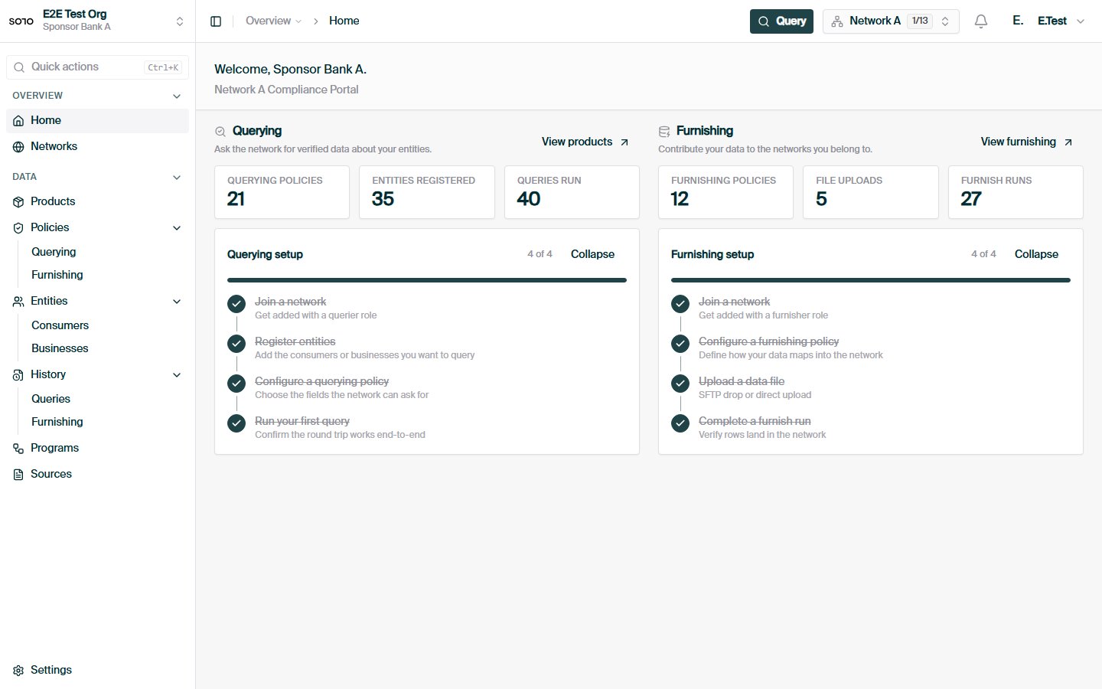Click the checkmark for Join a network furnisher step

680,304
